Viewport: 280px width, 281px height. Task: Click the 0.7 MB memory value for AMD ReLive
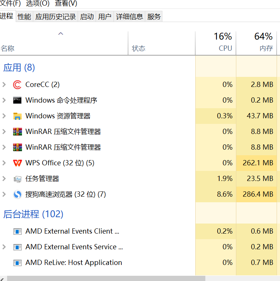262,263
